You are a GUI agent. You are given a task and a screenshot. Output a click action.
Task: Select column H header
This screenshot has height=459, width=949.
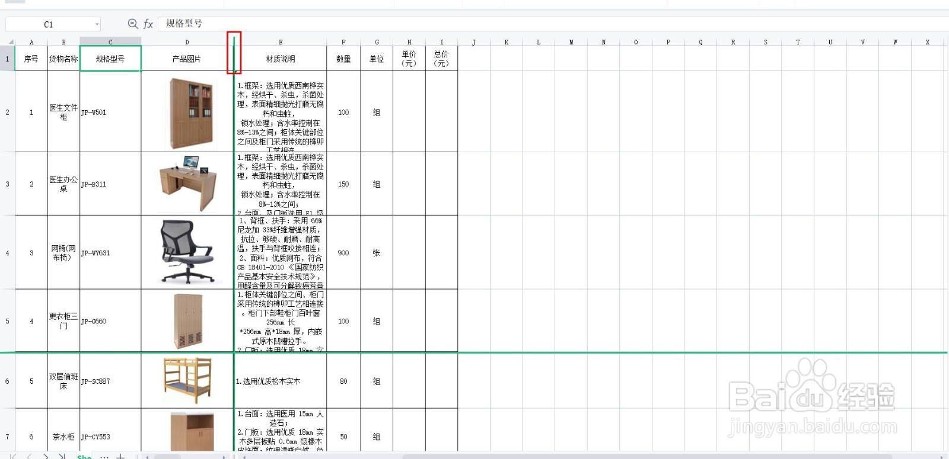pyautogui.click(x=409, y=42)
